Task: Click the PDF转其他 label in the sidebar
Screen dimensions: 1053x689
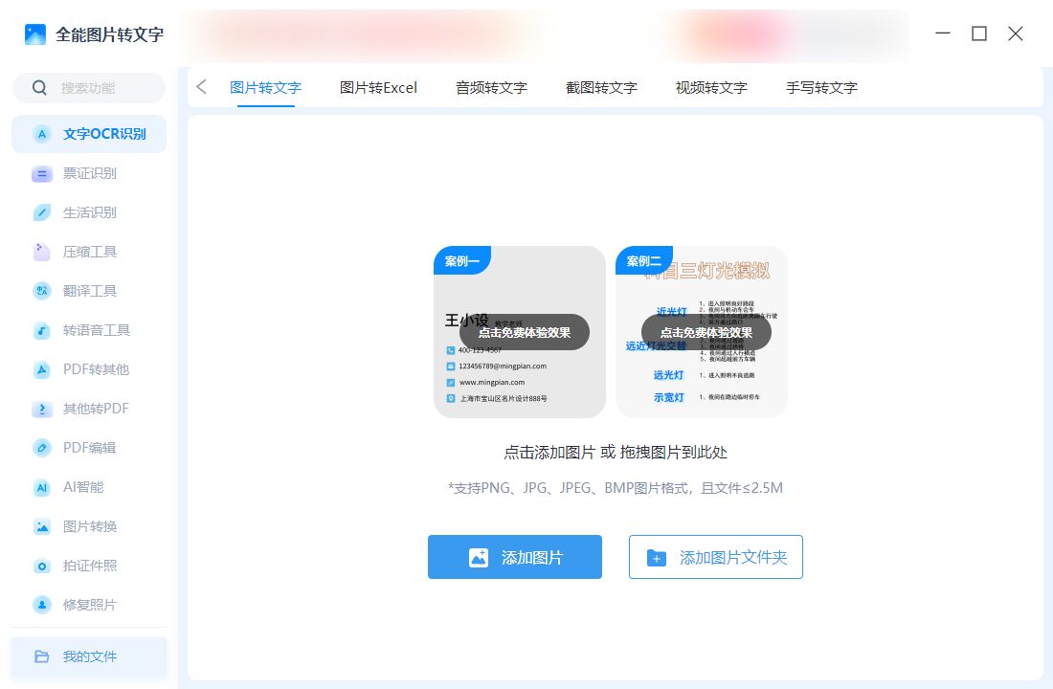Action: (96, 369)
